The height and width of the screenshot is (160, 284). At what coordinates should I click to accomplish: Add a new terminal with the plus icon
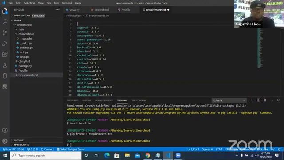252,100
